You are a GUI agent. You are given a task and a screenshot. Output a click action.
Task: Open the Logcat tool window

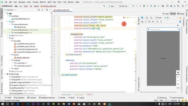tap(80, 98)
